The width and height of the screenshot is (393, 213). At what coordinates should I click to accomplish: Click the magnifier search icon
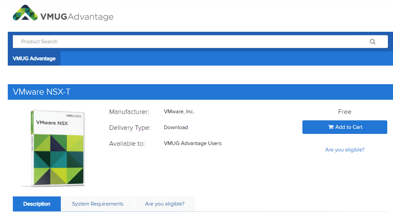coord(372,42)
